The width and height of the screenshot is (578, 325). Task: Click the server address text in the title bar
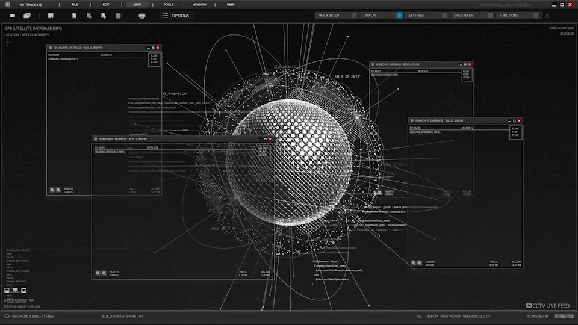pyautogui.click(x=505, y=5)
